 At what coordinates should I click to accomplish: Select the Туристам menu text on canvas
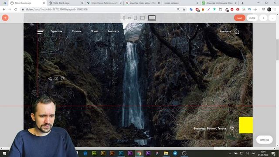(x=56, y=31)
